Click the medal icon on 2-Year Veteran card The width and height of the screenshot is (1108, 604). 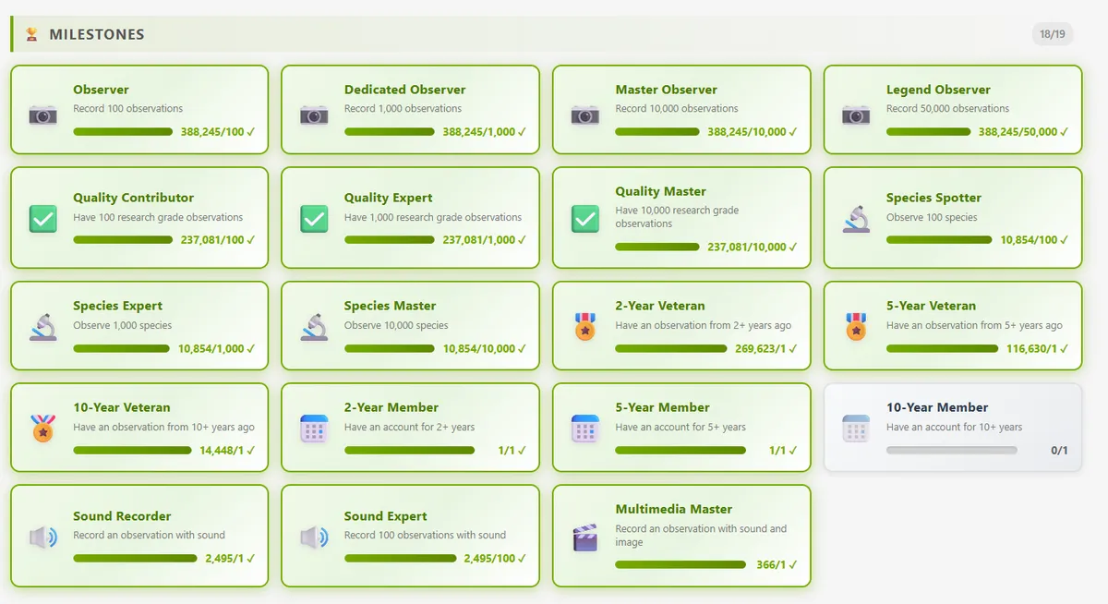(584, 326)
